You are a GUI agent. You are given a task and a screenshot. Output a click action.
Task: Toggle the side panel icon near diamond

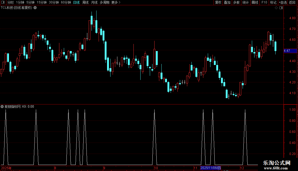point(281,8)
